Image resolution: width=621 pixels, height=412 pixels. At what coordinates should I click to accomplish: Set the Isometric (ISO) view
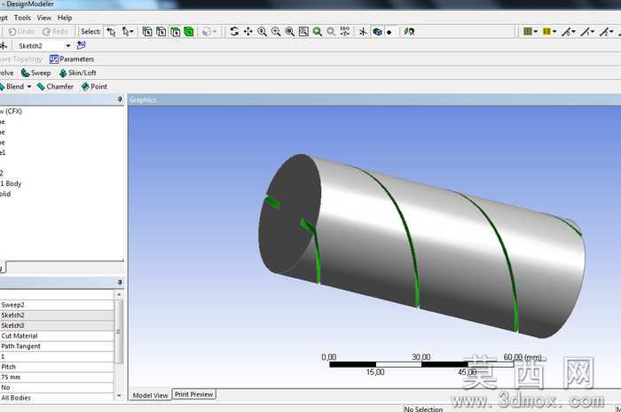coord(345,31)
